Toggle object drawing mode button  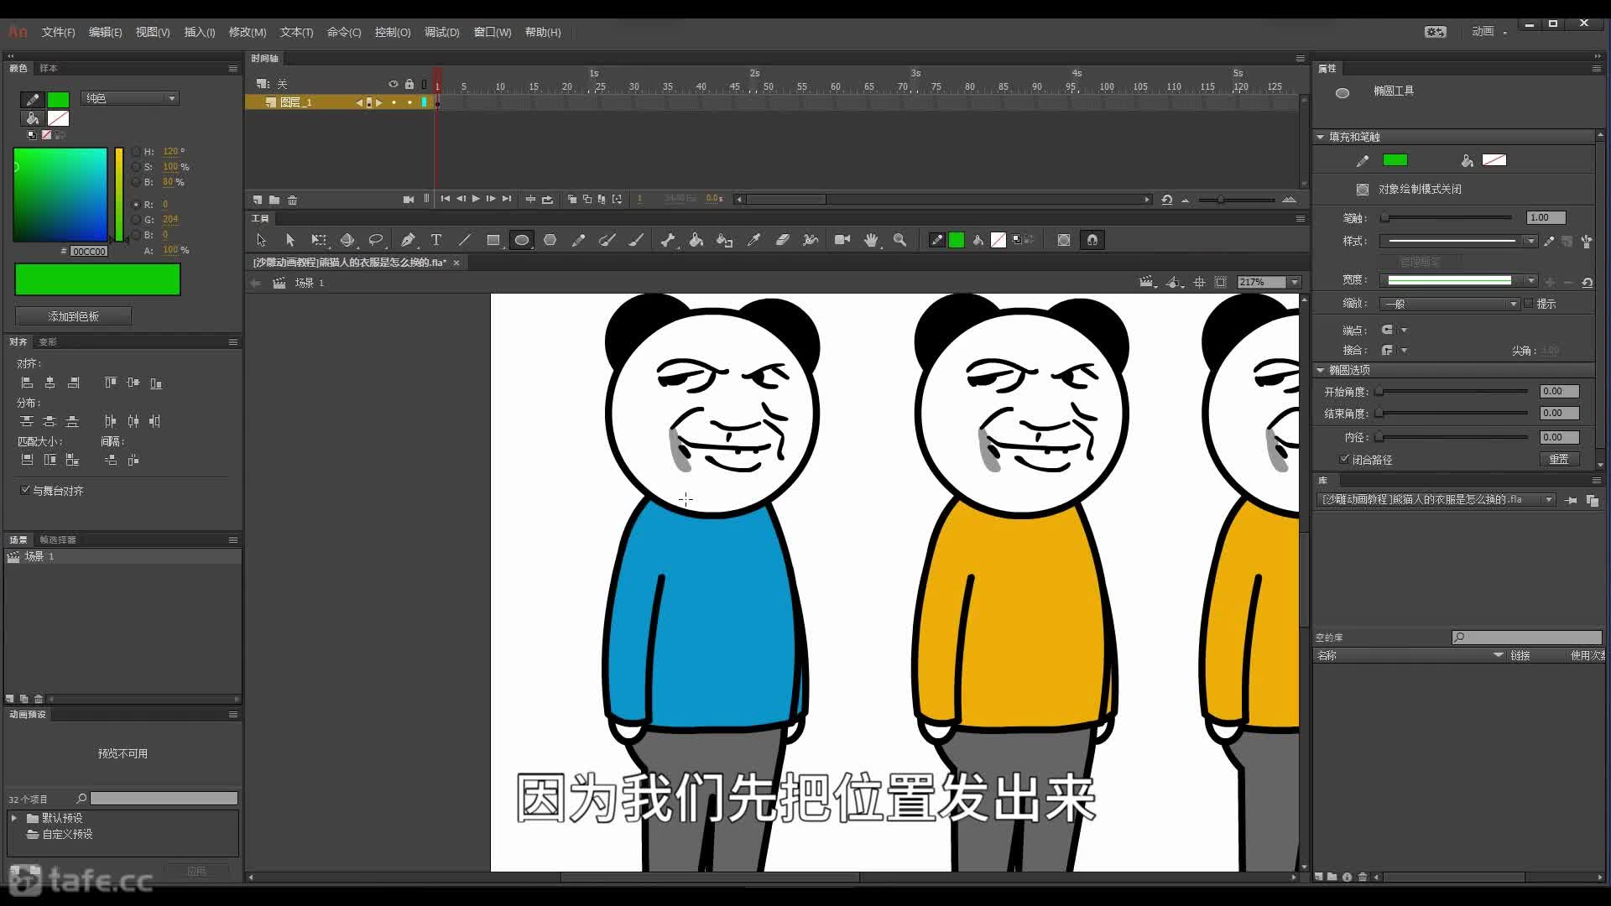(x=1363, y=190)
